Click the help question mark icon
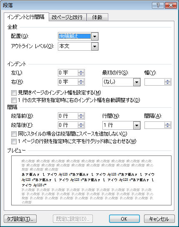Viewport: 179px width, 227px height. pyautogui.click(x=158, y=5)
